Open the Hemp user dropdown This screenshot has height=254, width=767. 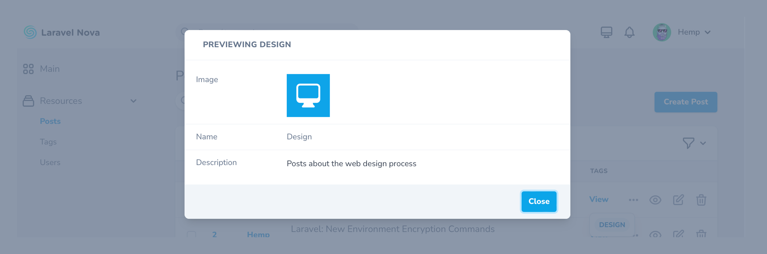pos(694,32)
